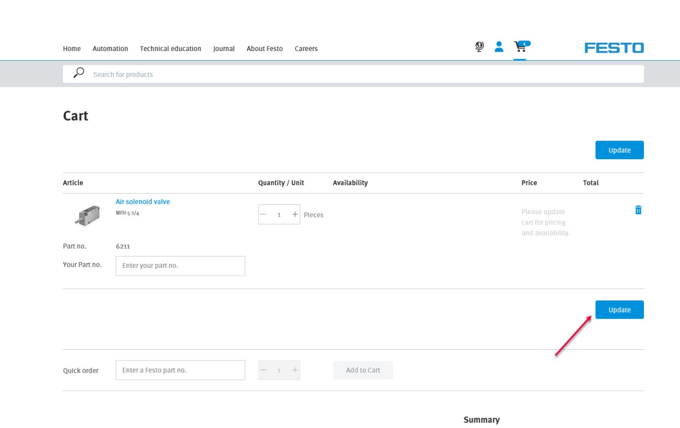Increase the valve quantity with the plus

[x=295, y=214]
